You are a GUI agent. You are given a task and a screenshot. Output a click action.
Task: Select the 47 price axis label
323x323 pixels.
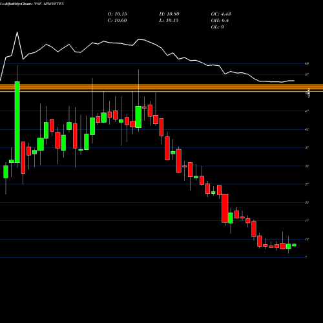pos(307,111)
